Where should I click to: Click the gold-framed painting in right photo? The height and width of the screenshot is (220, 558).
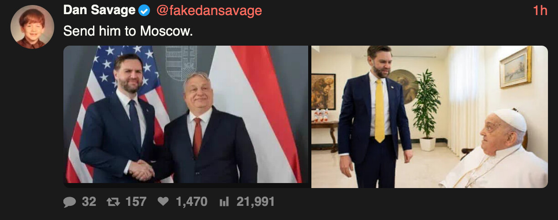point(515,67)
